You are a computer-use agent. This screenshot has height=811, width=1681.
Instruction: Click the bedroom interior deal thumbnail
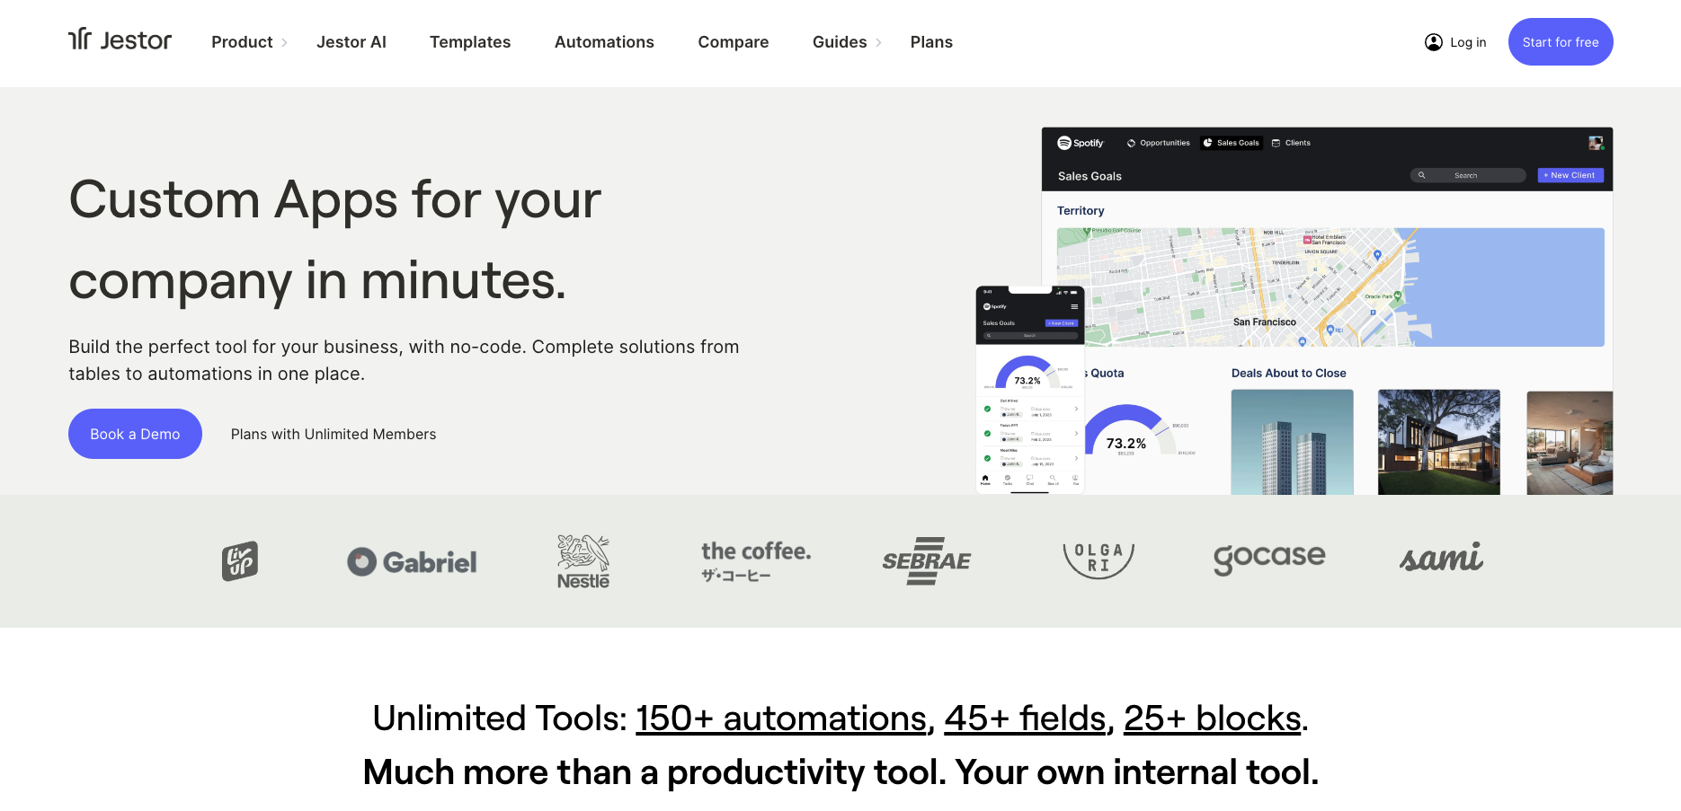(x=1570, y=442)
